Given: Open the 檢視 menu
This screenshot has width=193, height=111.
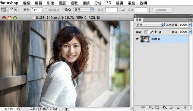Looking at the screenshot, I should tap(119, 3).
